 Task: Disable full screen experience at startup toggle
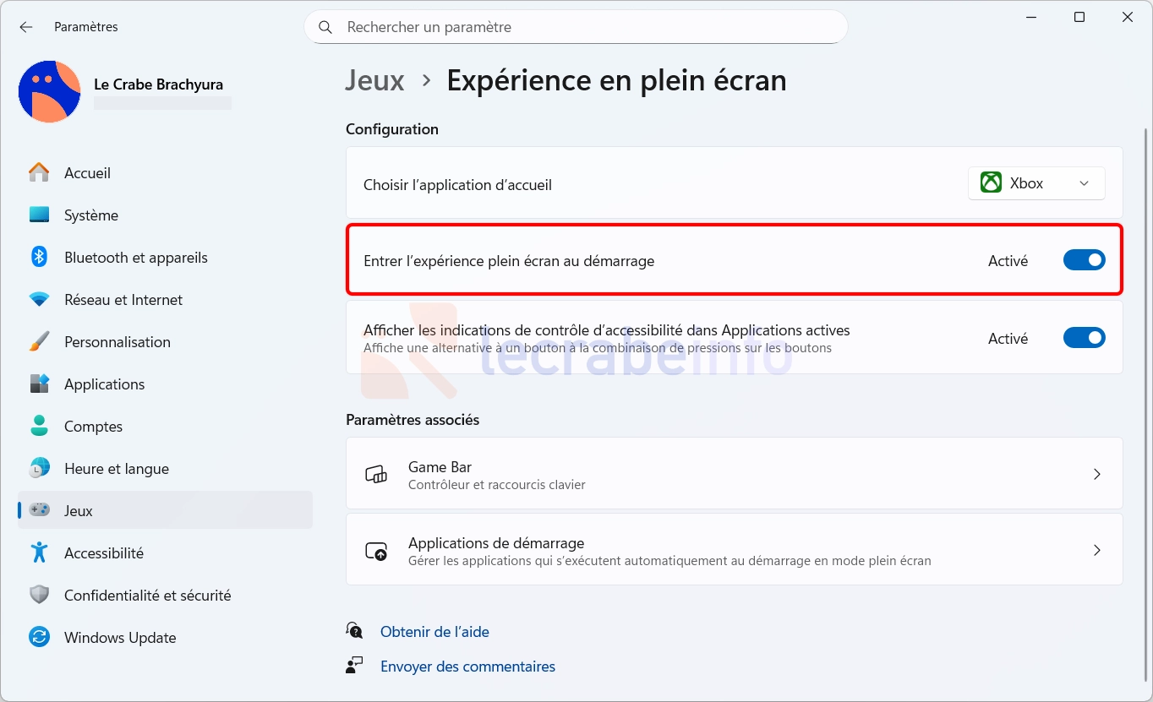(1084, 260)
